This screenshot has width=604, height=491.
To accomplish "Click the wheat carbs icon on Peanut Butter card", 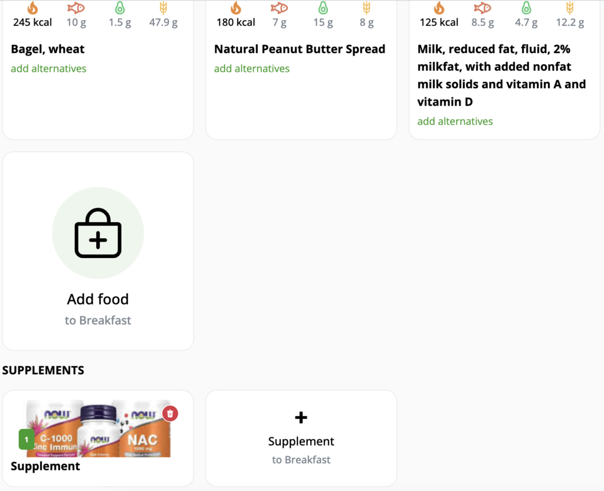I will 366,8.
